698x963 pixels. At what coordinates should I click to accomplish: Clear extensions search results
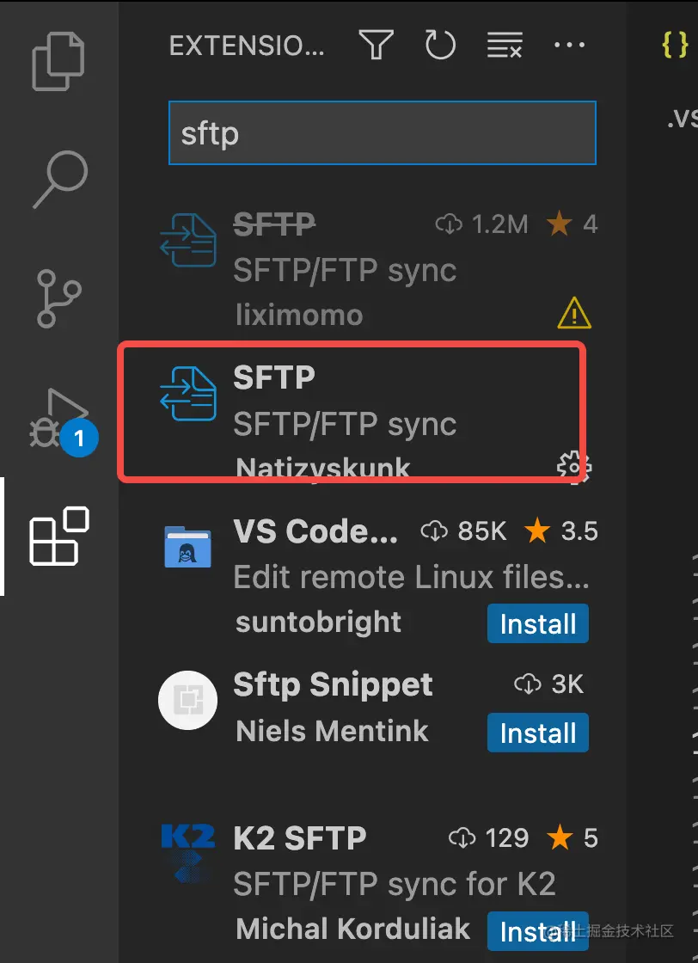(x=504, y=45)
